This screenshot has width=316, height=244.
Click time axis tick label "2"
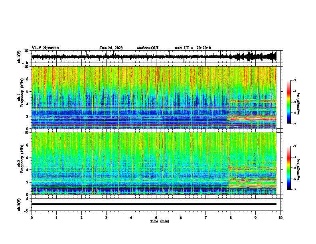coord(81,218)
